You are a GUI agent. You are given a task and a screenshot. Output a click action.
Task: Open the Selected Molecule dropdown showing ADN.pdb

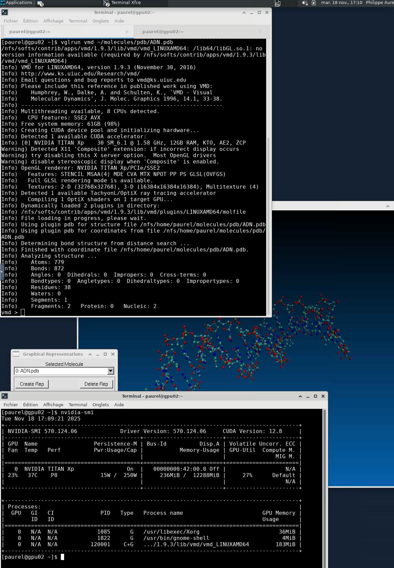[110, 371]
